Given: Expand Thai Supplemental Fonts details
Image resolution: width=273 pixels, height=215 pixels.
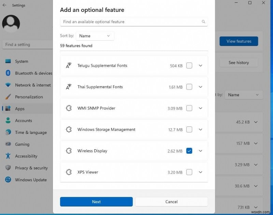Looking at the screenshot, I should coord(200,87).
